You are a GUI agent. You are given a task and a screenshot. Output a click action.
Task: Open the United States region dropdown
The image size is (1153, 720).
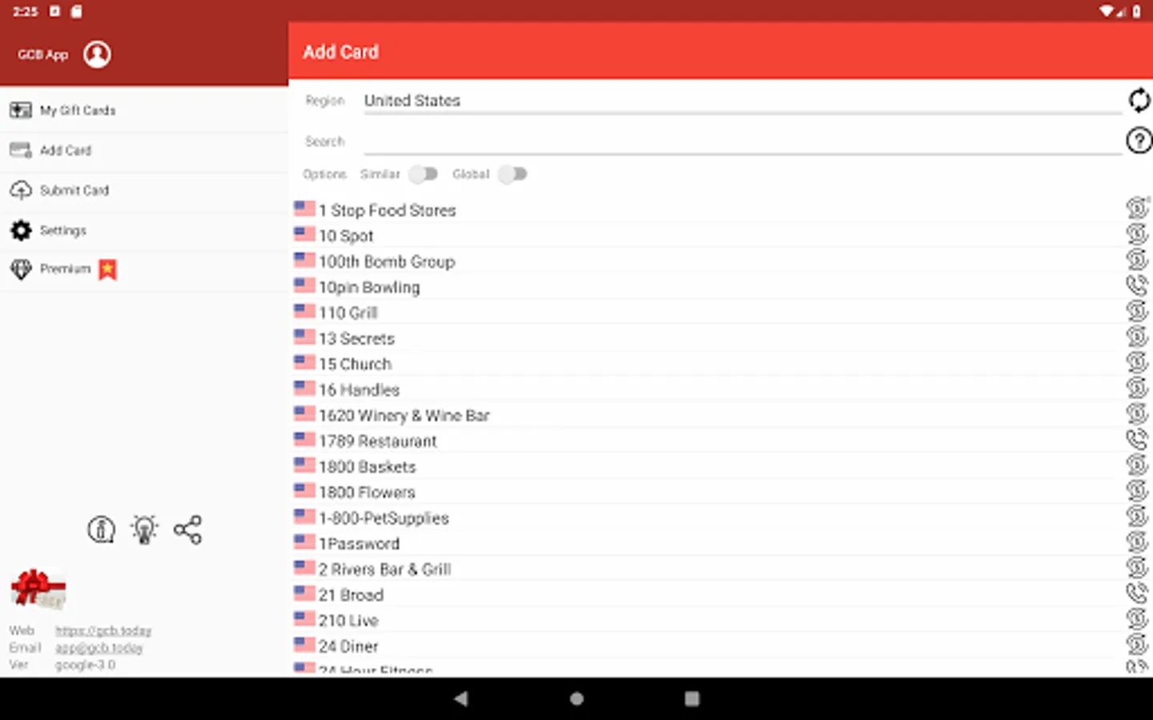(742, 102)
